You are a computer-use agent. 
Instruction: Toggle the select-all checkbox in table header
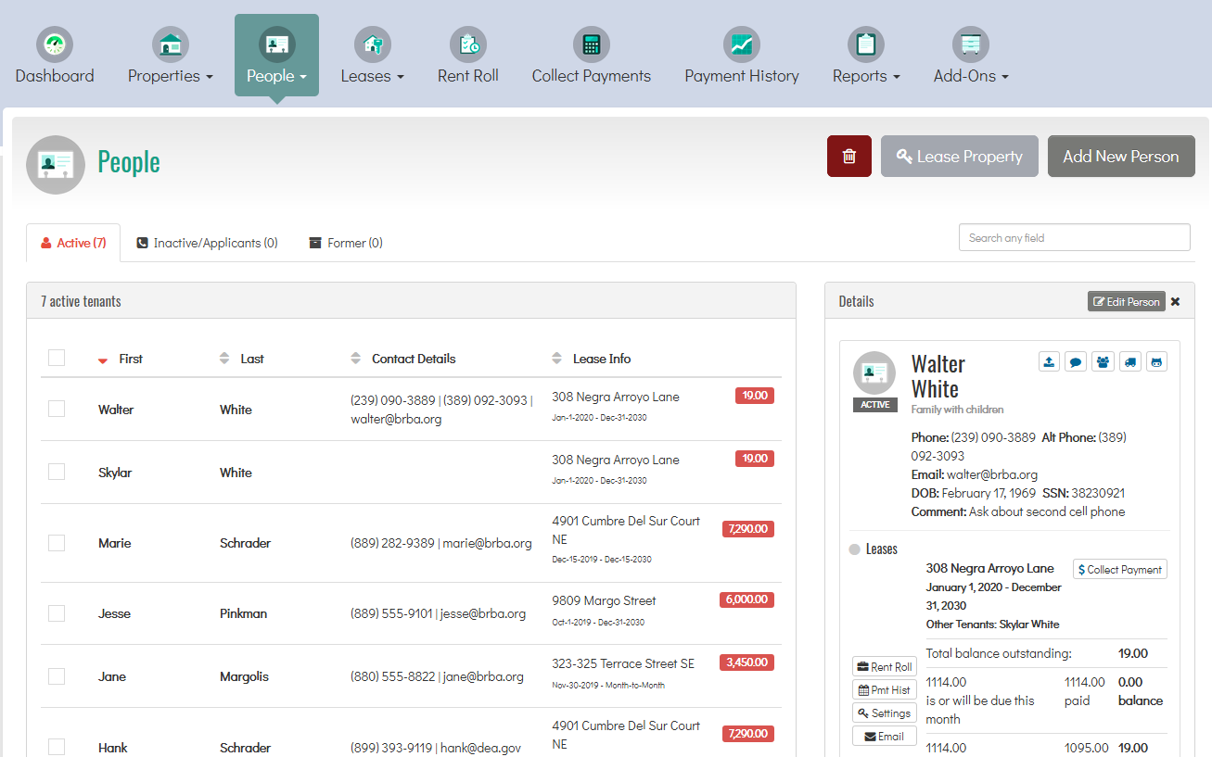(57, 358)
